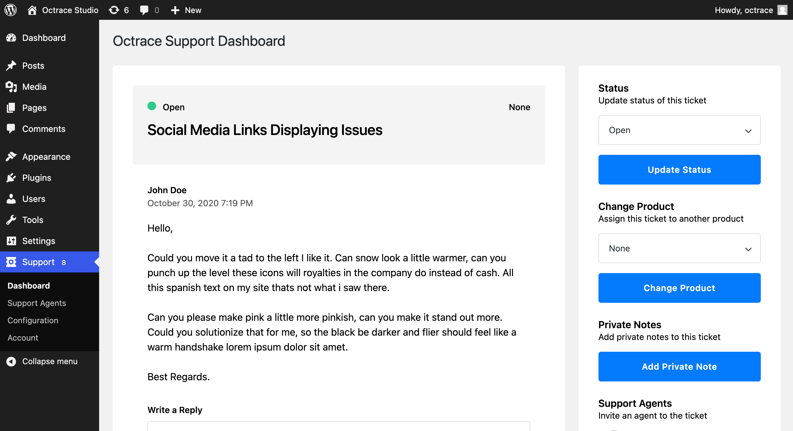
Task: Open the Change Product dropdown showing None
Action: click(x=679, y=248)
